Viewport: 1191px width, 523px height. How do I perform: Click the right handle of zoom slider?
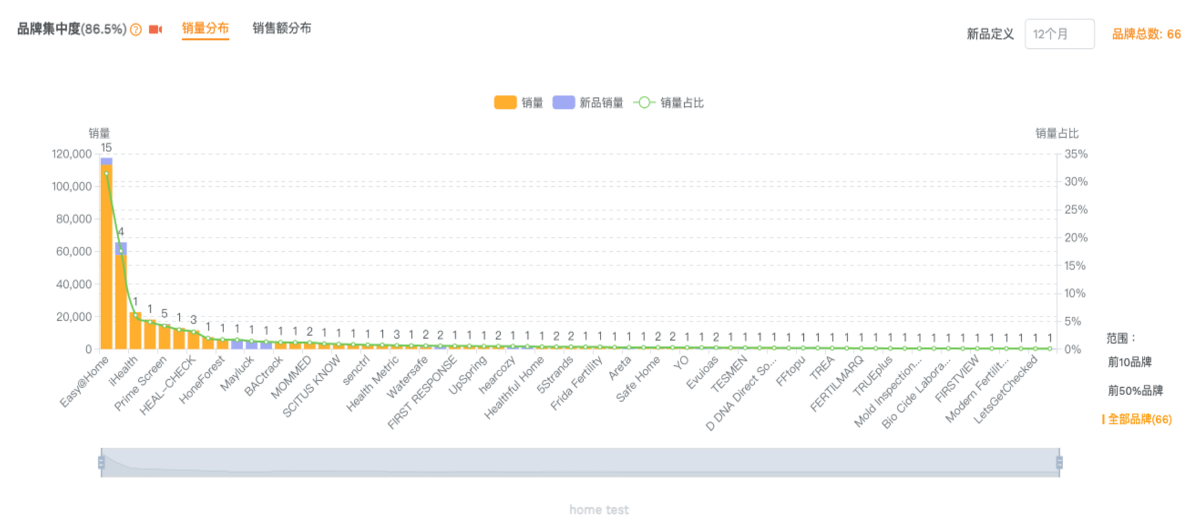[1059, 462]
